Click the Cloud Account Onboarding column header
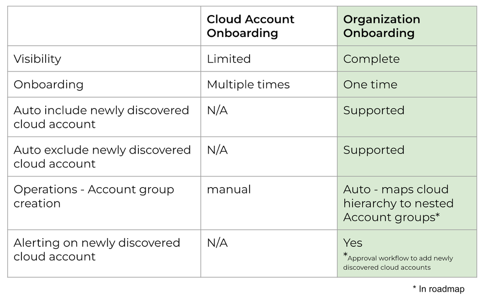This screenshot has width=485, height=297. [251, 26]
